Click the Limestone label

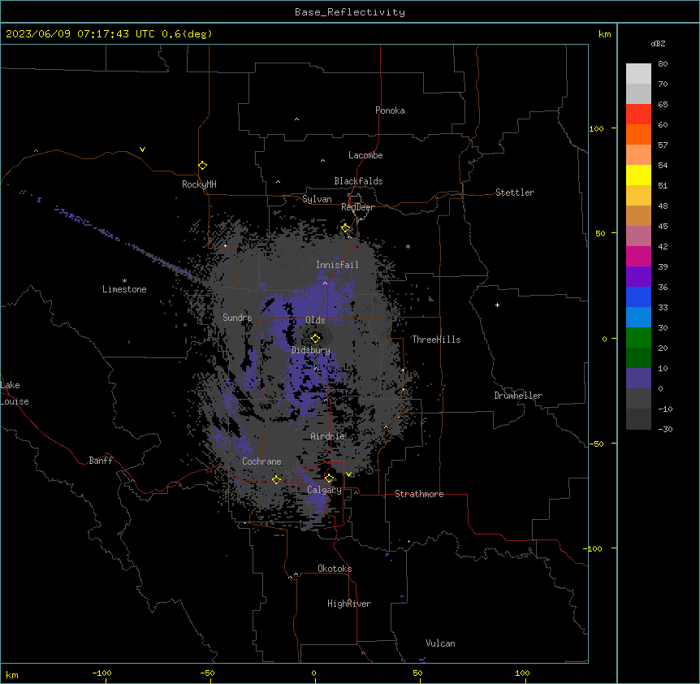tap(124, 289)
